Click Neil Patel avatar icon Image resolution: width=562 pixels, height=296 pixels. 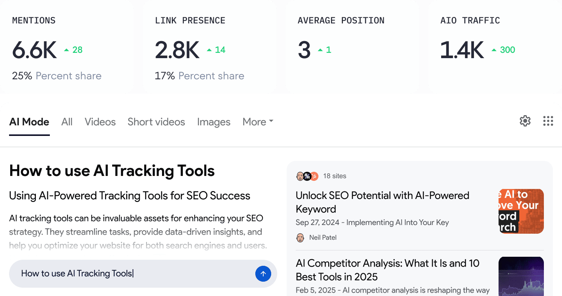(300, 237)
